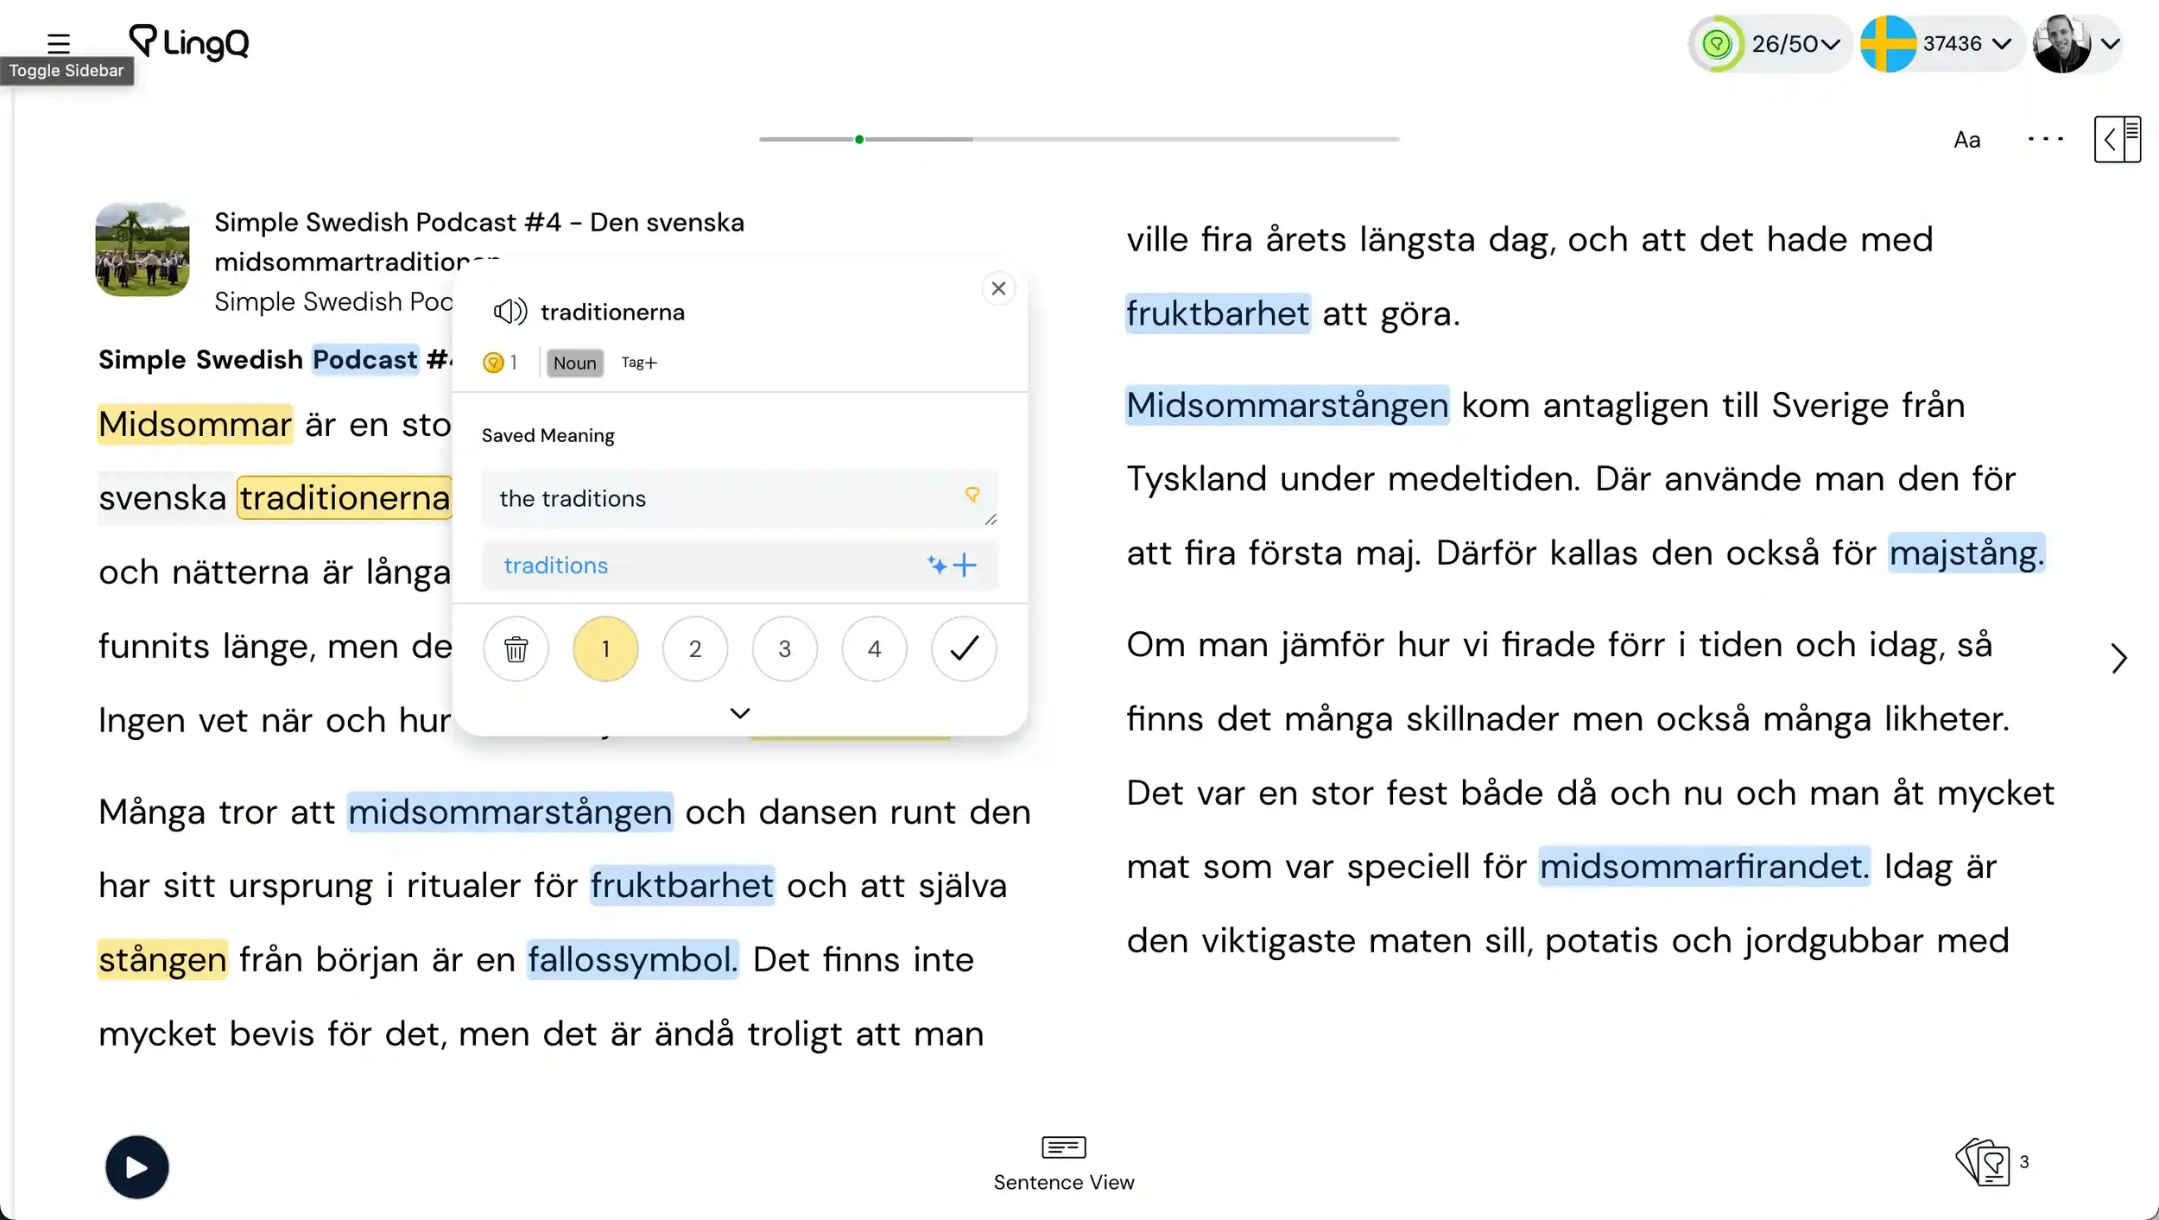Click the blue word Podcast
Screen dimensions: 2159x1220
coord(365,359)
